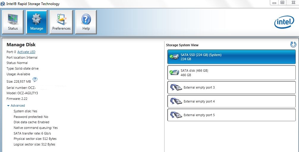This screenshot has width=299, height=152.
Task: Select the SATA SSD (224 GB) System drive
Action: click(x=232, y=57)
